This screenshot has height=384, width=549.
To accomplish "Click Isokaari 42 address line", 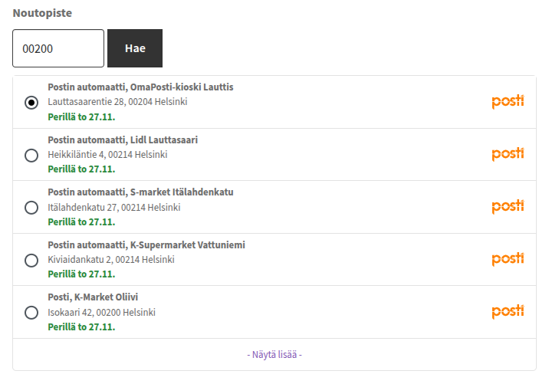I will tap(101, 313).
